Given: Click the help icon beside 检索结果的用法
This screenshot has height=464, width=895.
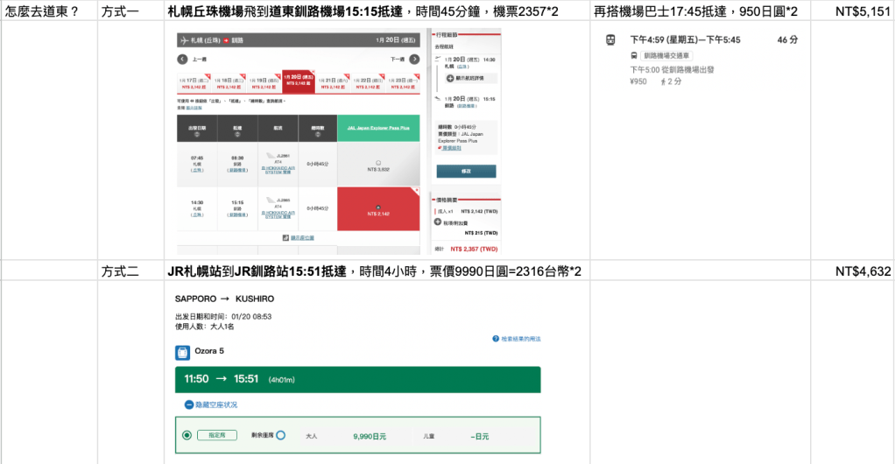Looking at the screenshot, I should (495, 338).
